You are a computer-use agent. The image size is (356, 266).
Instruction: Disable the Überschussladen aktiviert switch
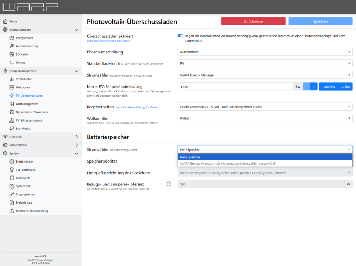pyautogui.click(x=180, y=36)
